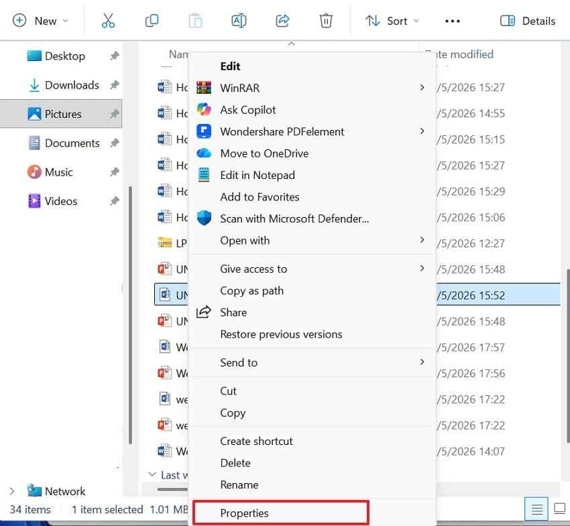Choose Copy as path

(312, 291)
